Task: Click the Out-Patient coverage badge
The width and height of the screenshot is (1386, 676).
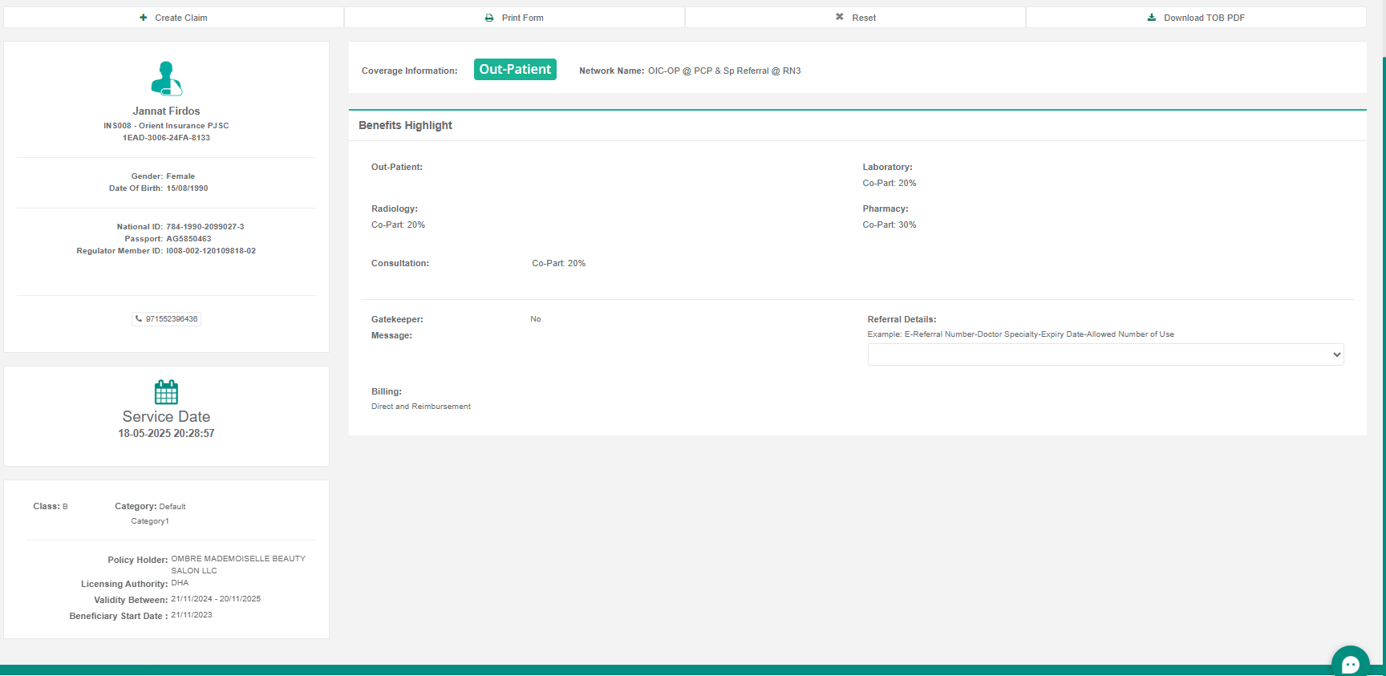Action: click(x=515, y=70)
